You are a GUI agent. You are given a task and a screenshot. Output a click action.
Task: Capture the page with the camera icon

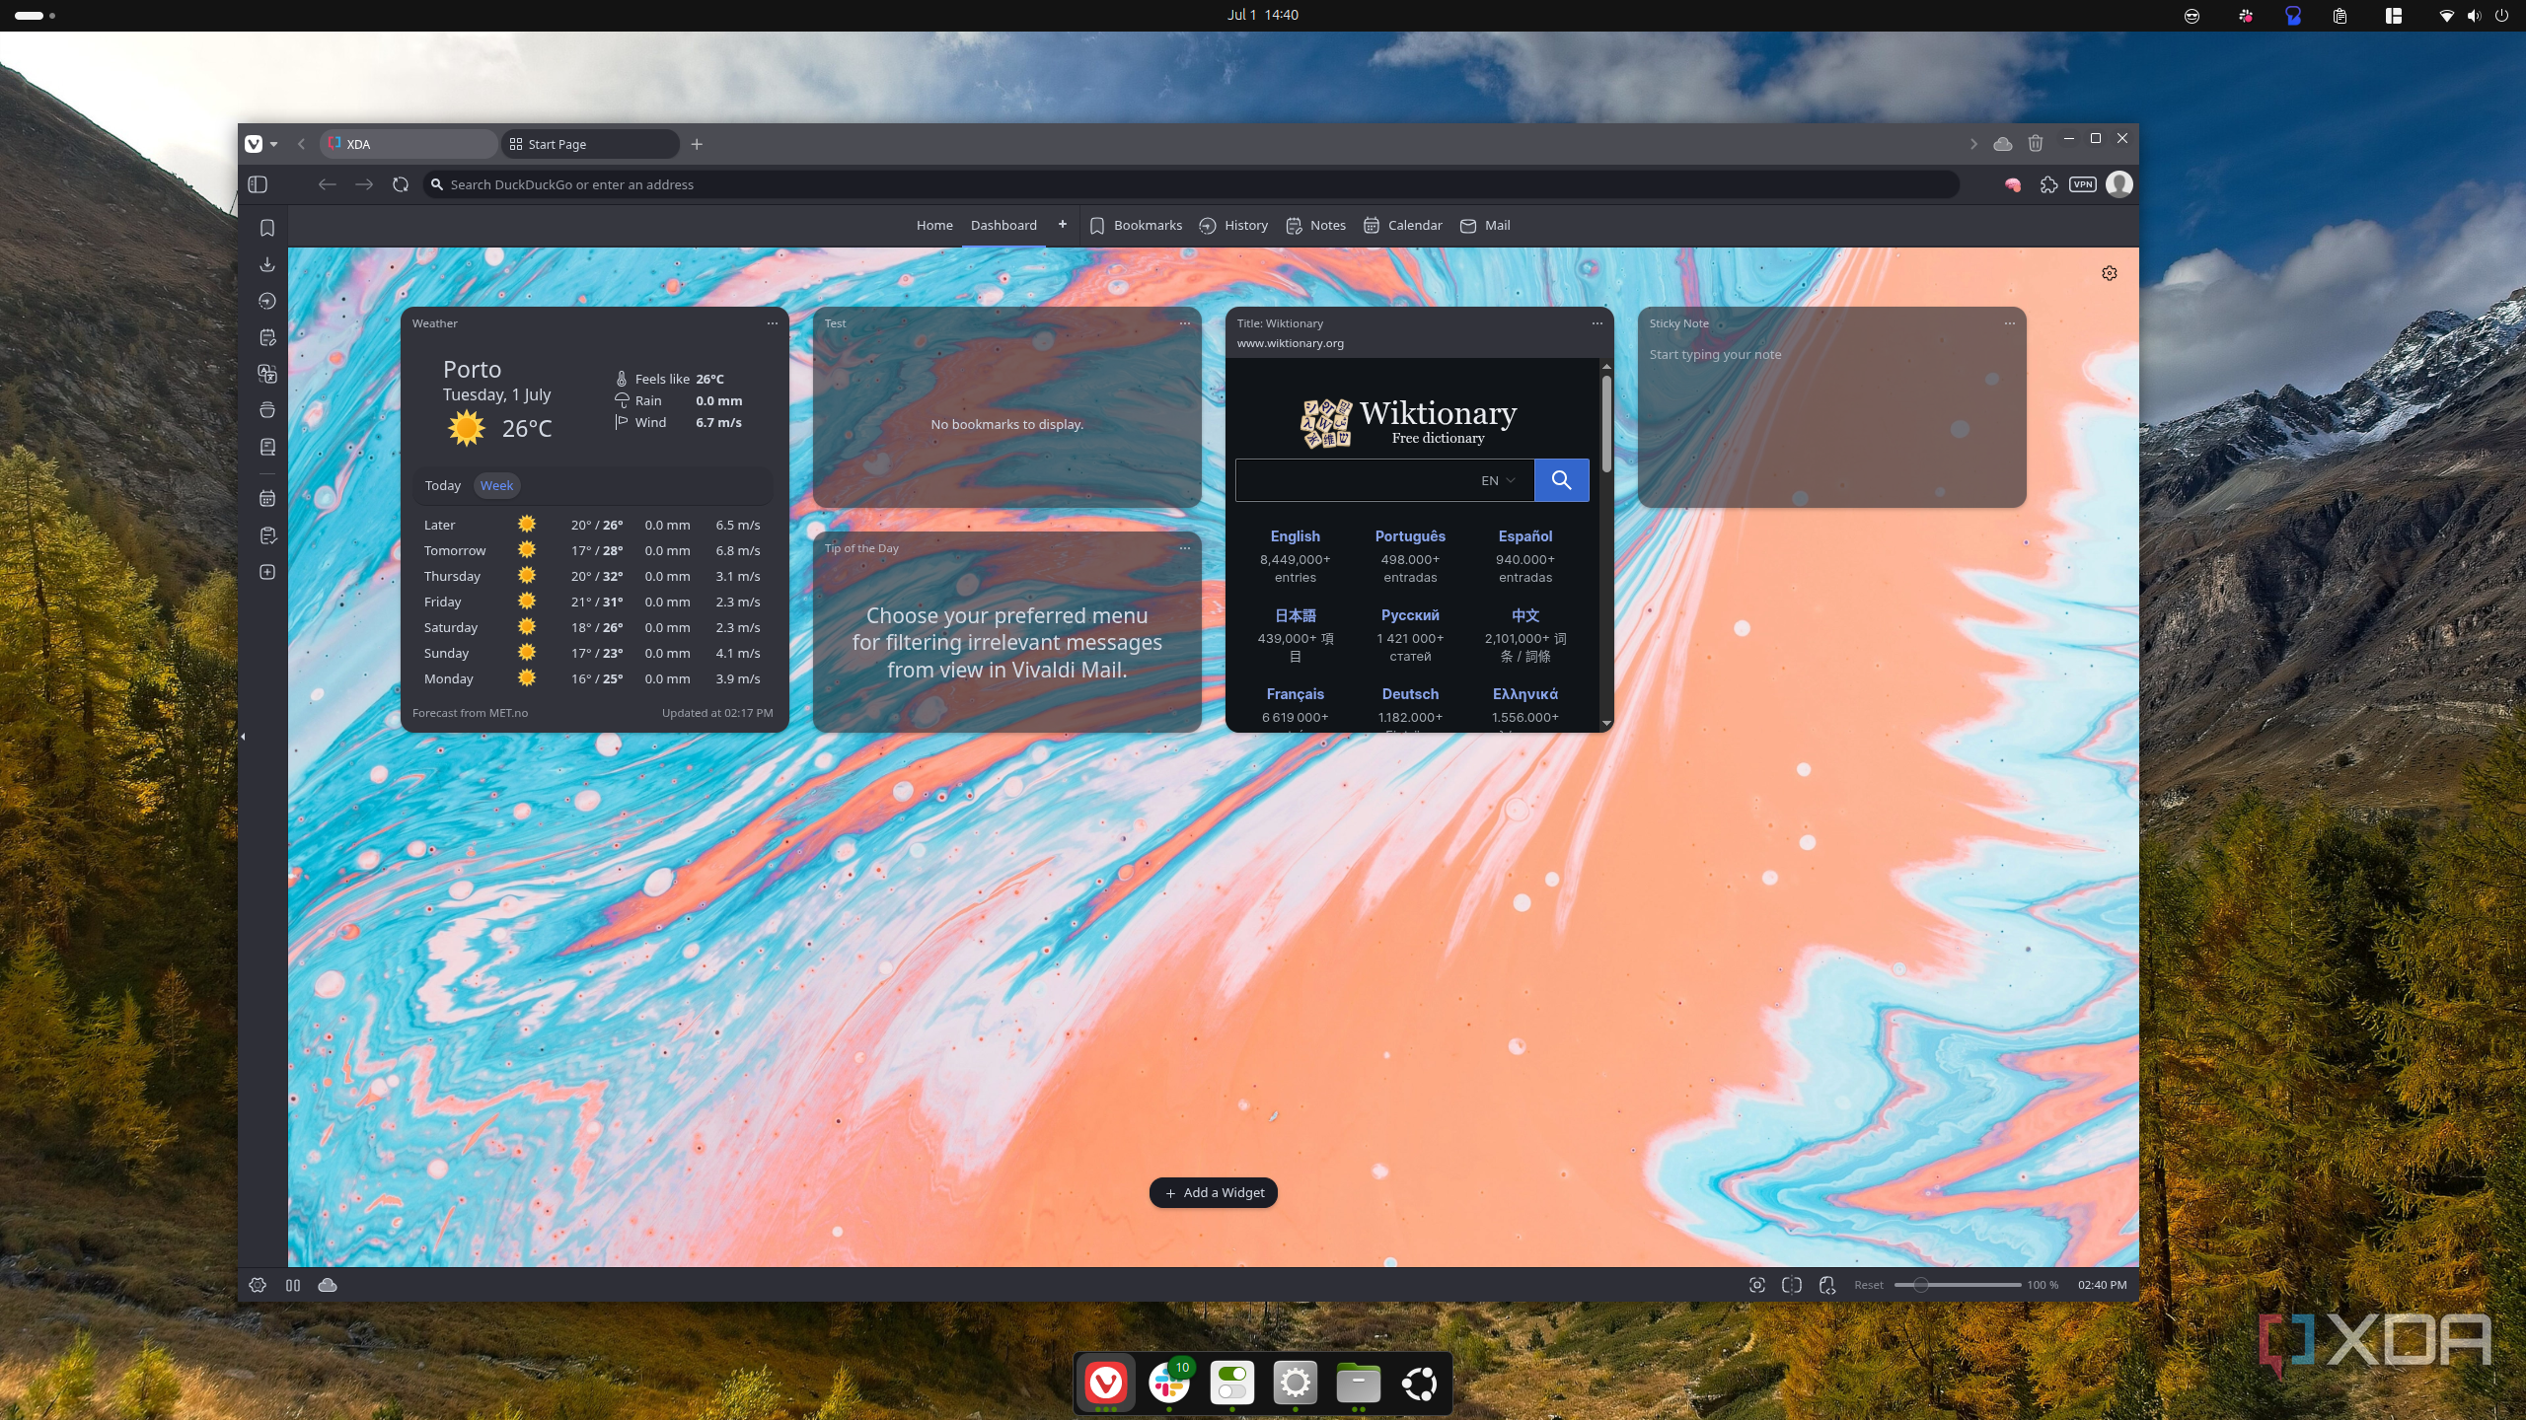1756,1285
